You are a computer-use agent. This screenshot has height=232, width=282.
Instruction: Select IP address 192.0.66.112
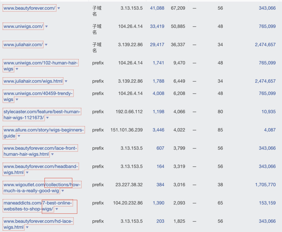coord(129,112)
